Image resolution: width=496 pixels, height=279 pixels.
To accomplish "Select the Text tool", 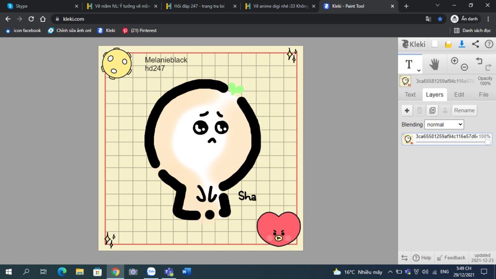I will click(410, 64).
